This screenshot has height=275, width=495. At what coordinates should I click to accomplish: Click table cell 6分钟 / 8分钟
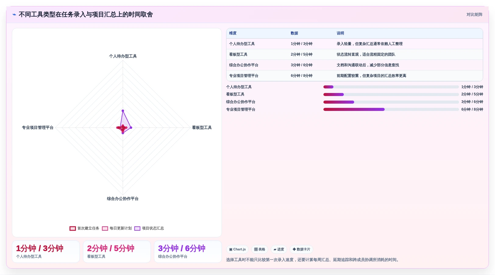click(301, 76)
